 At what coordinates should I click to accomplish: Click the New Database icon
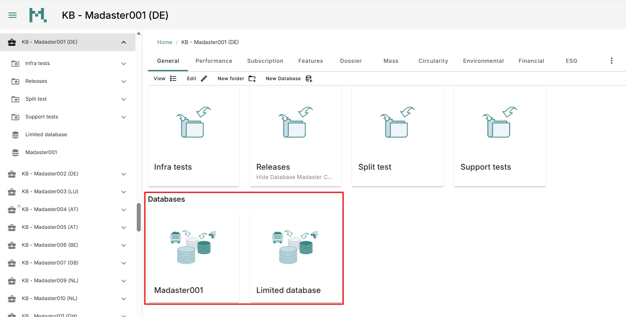(x=308, y=78)
